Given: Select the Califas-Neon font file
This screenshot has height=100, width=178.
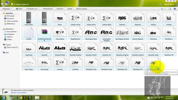Looking at the screenshot, I should pos(91,19).
